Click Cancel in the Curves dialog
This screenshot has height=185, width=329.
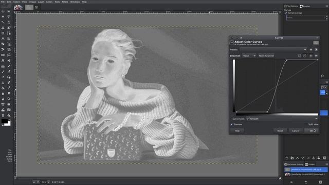tap(296, 131)
